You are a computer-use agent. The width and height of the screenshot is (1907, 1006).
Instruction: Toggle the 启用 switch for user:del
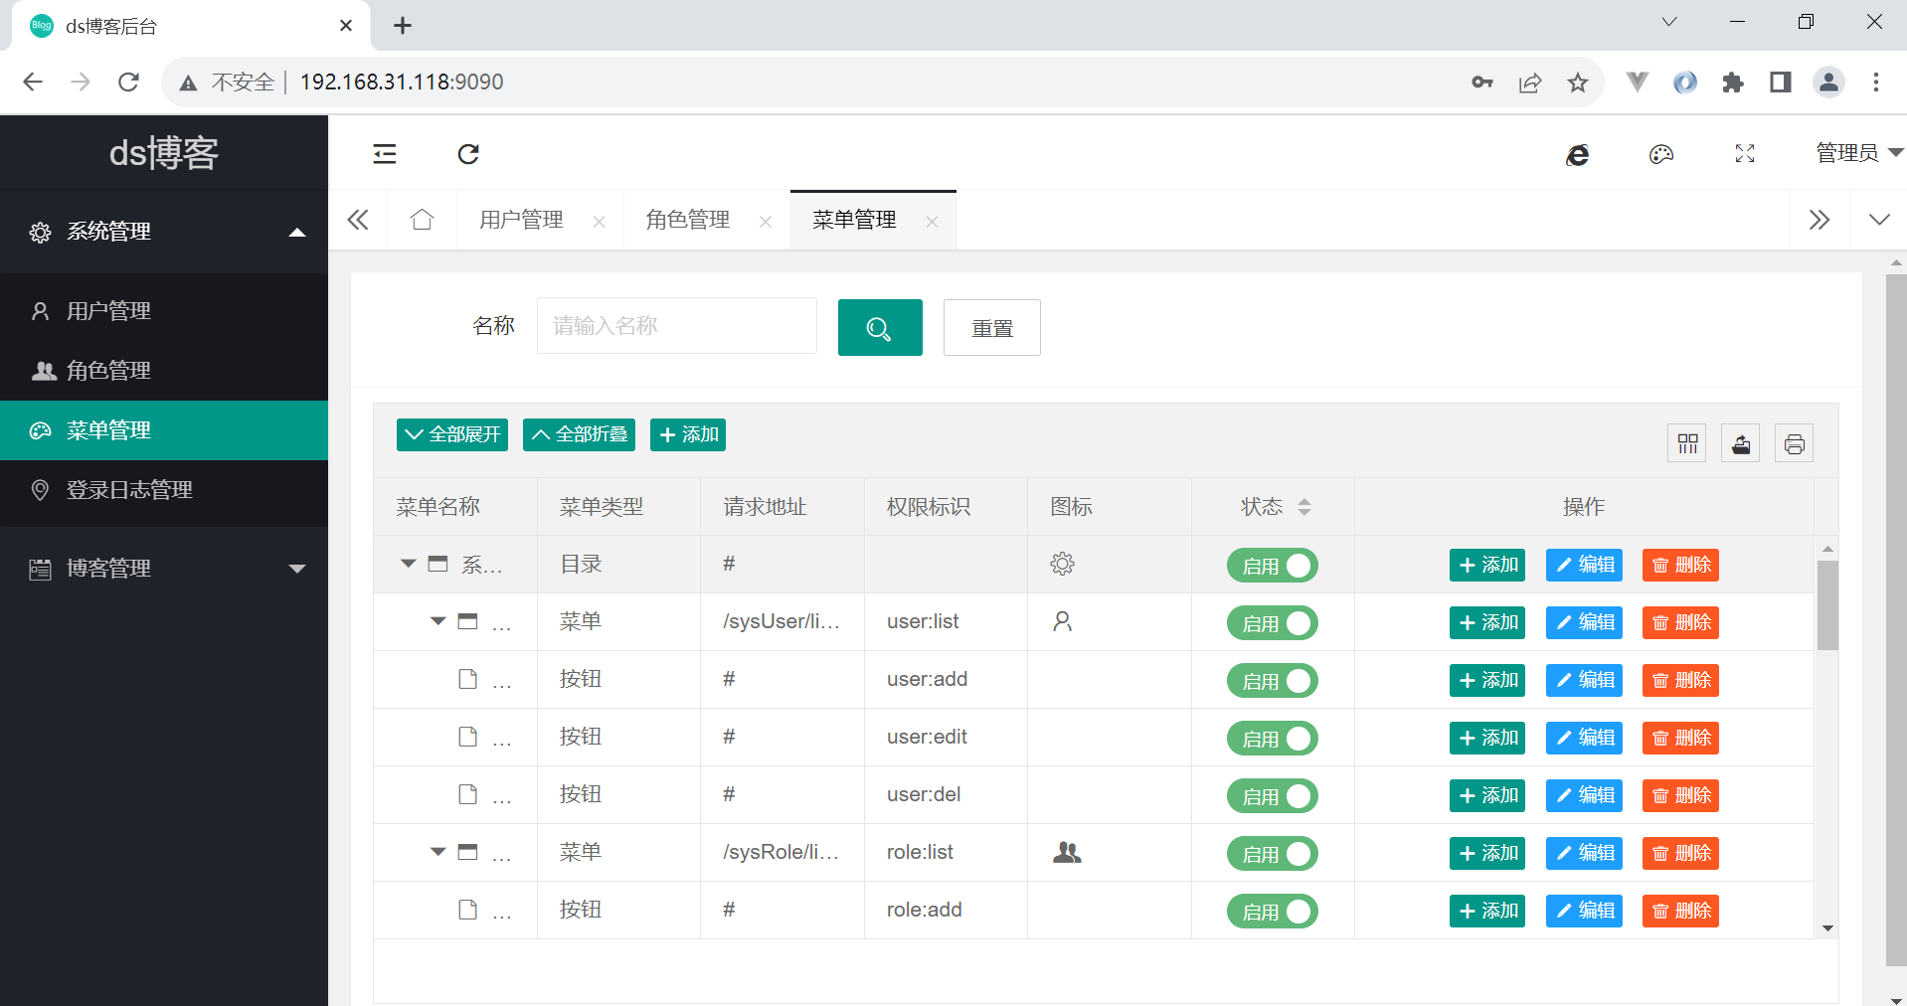click(x=1272, y=795)
